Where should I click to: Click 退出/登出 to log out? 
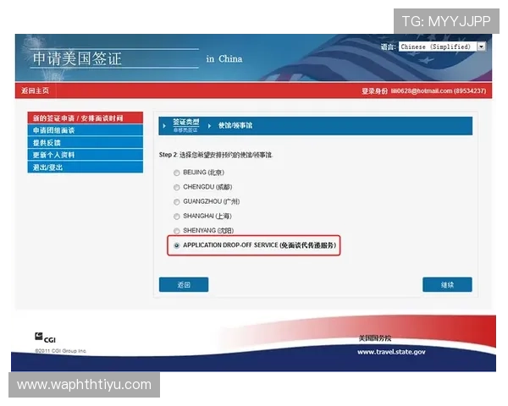[86, 167]
